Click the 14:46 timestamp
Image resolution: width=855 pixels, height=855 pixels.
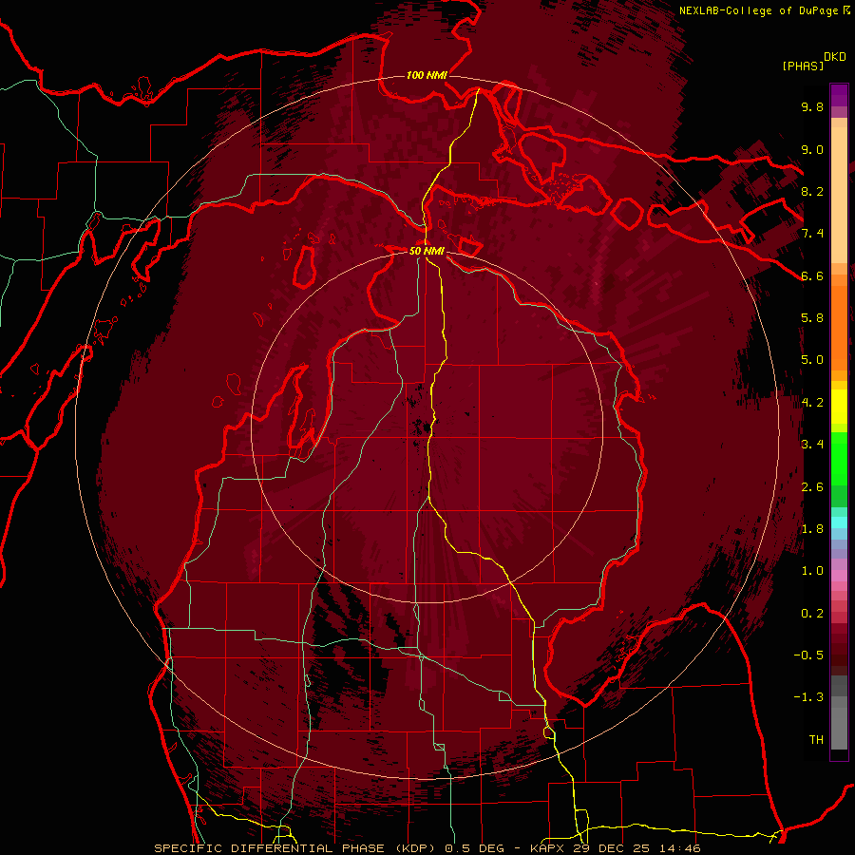pos(681,848)
